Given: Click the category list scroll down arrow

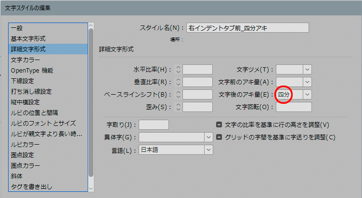Looking at the screenshot, I should pyautogui.click(x=91, y=189).
